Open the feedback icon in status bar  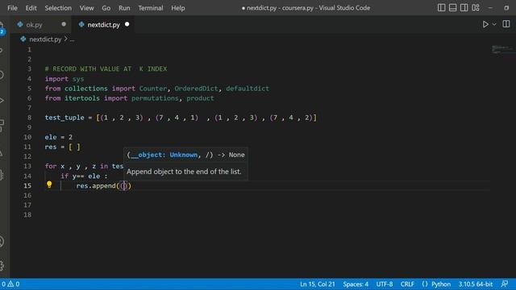(x=505, y=284)
